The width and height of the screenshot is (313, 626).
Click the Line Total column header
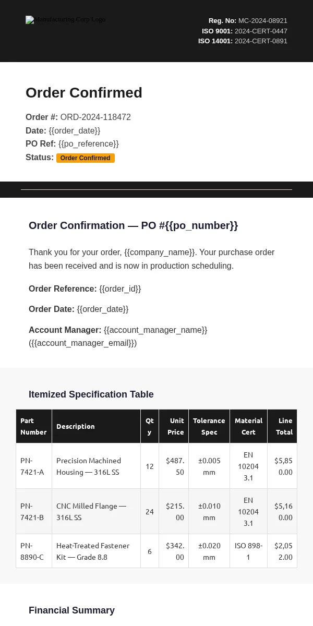coord(282,426)
